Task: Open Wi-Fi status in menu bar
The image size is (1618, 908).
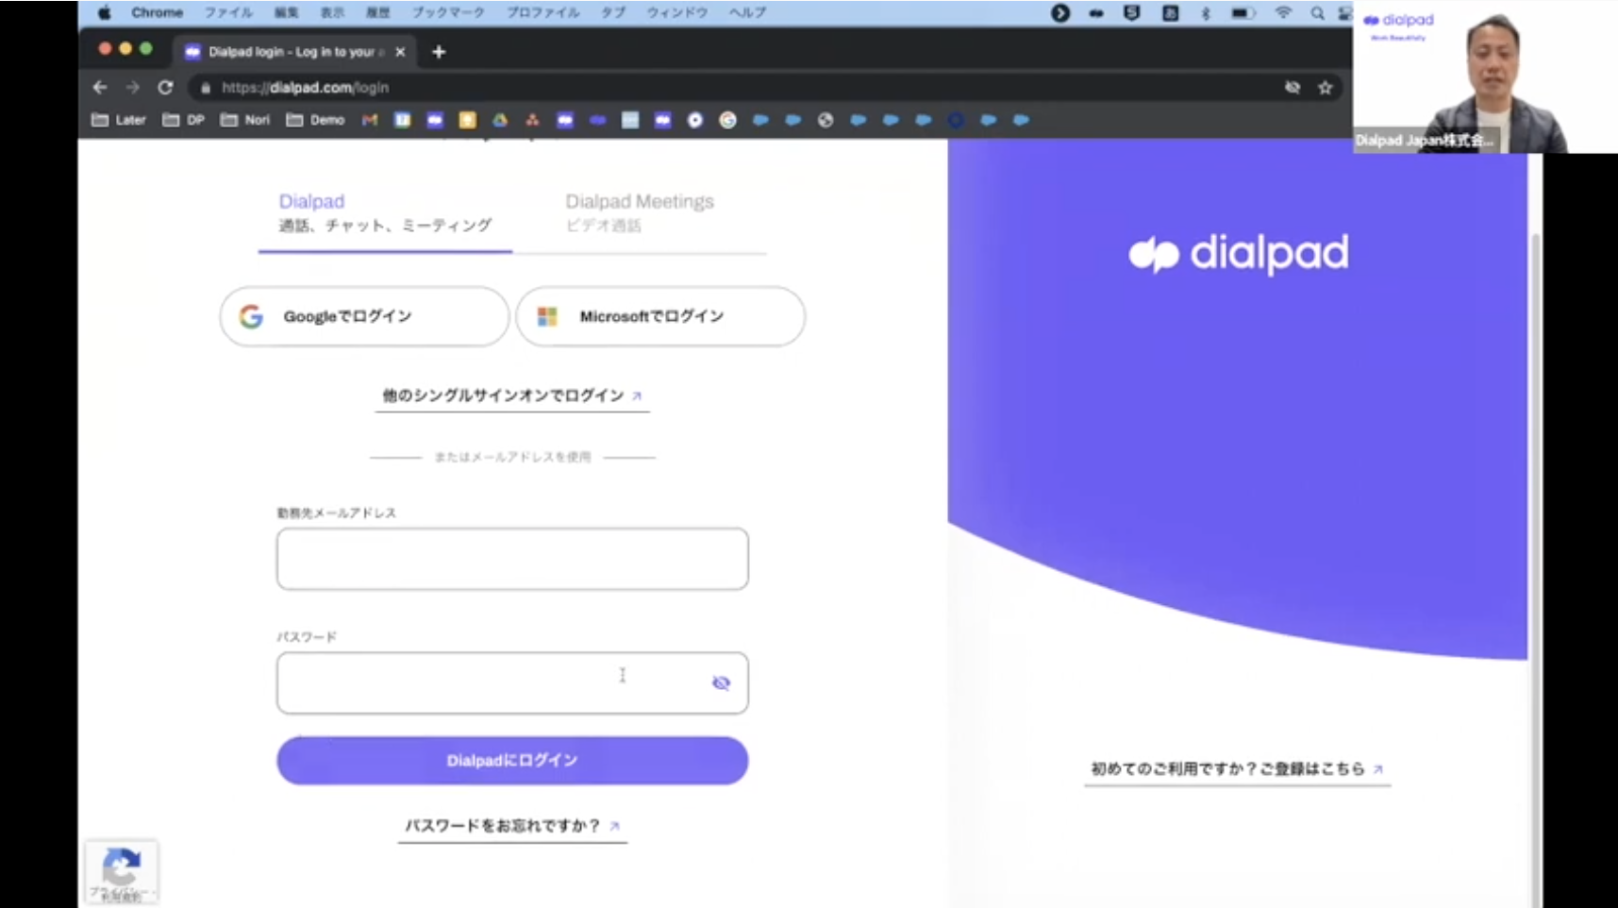Action: 1283,13
